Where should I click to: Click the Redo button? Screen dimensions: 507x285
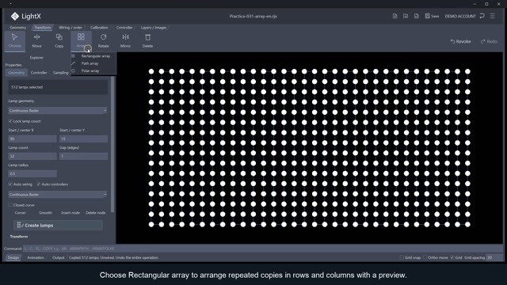click(x=489, y=41)
